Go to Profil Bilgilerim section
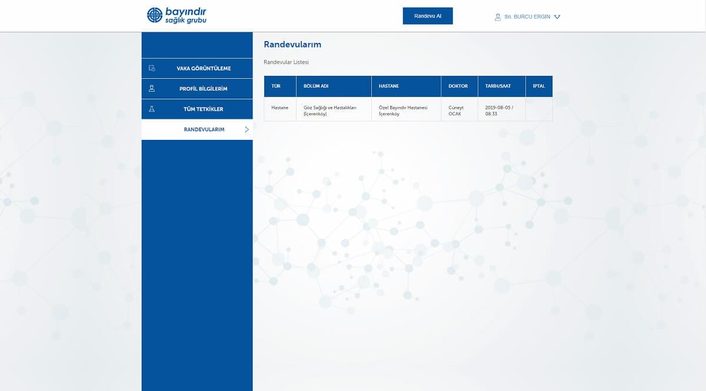The width and height of the screenshot is (706, 391). pyautogui.click(x=203, y=89)
